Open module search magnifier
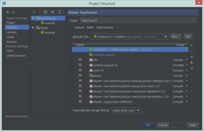This screenshot has height=132, width=204. [x=53, y=12]
